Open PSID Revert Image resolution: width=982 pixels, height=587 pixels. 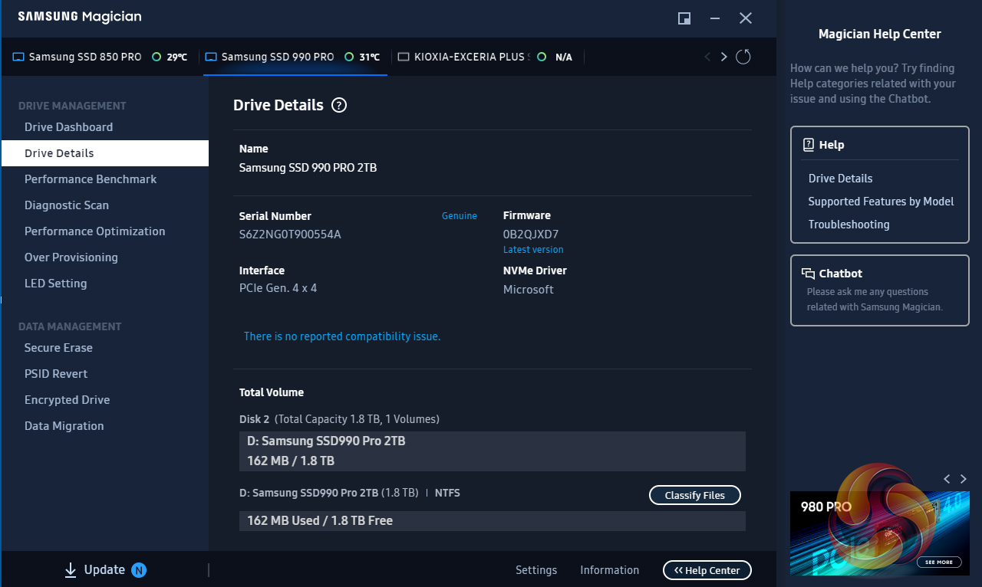coord(56,374)
